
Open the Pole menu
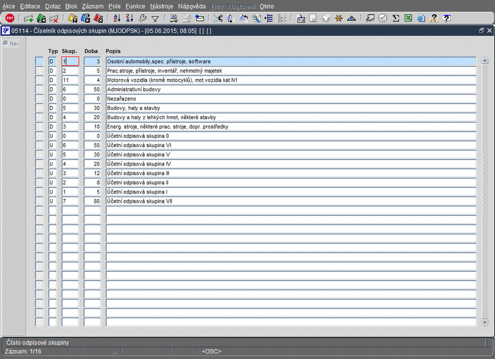tap(114, 6)
